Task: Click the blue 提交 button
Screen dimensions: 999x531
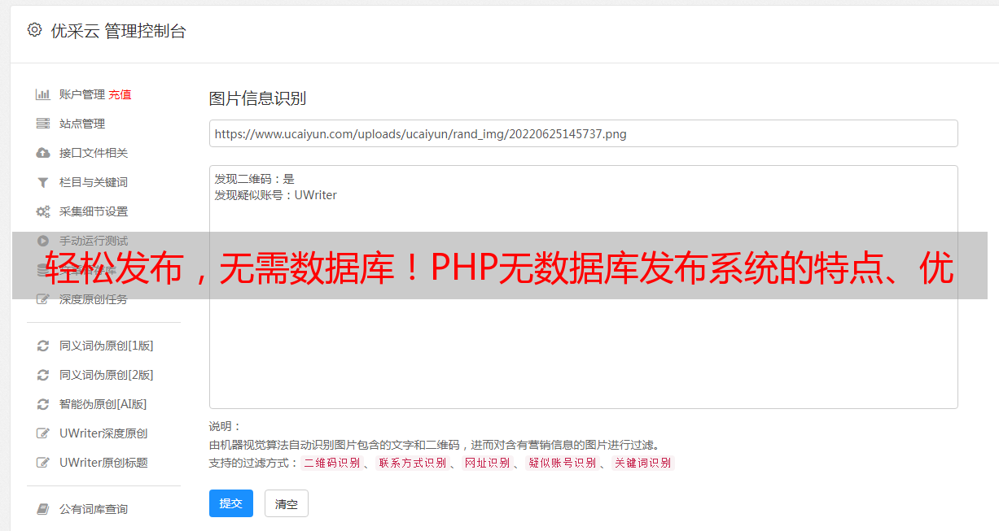Action: click(x=231, y=503)
